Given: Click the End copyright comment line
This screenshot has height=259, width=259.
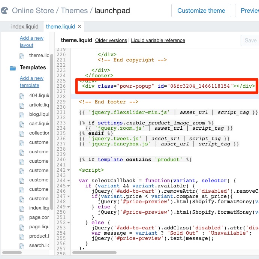Looking at the screenshot, I should [x=132, y=60].
